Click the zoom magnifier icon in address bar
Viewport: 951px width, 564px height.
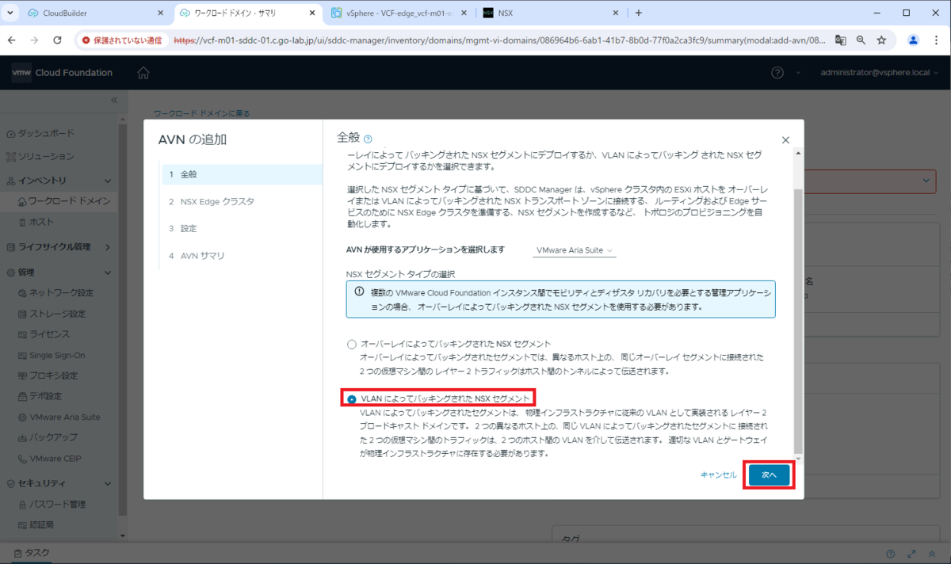pyautogui.click(x=861, y=40)
